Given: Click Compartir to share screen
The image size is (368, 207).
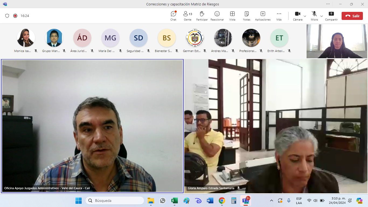Looking at the screenshot, I should pyautogui.click(x=331, y=16).
